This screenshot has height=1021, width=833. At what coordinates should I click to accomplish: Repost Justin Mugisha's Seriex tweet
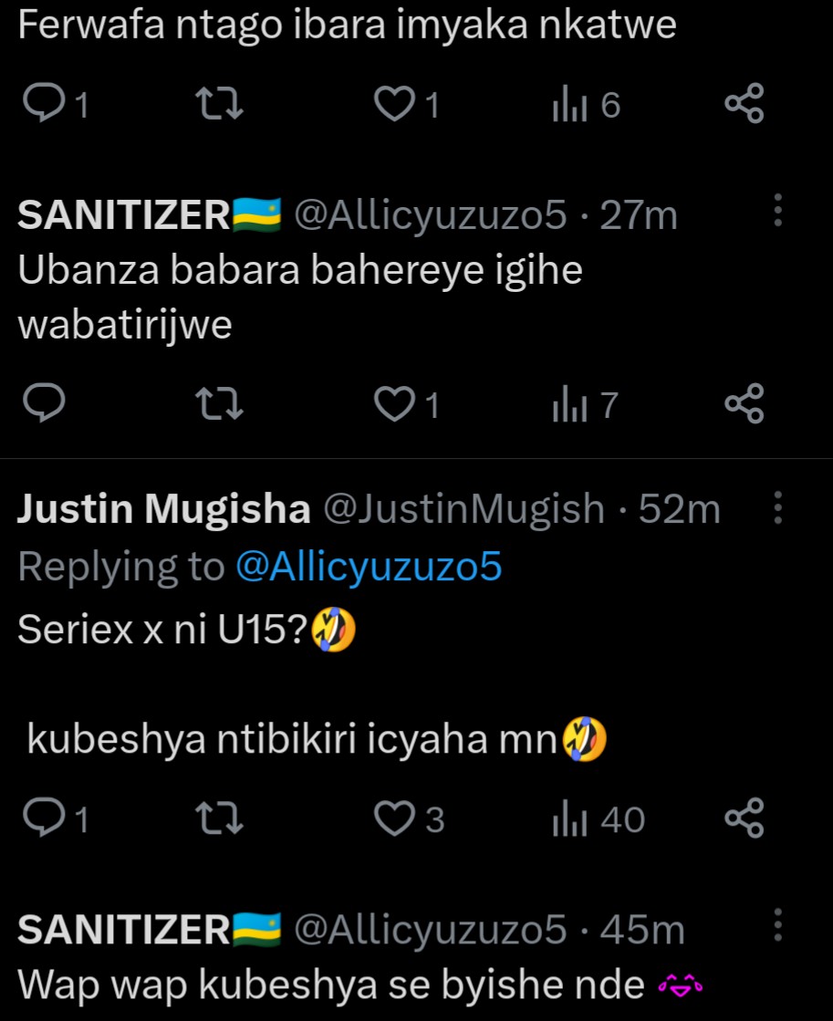(x=220, y=819)
